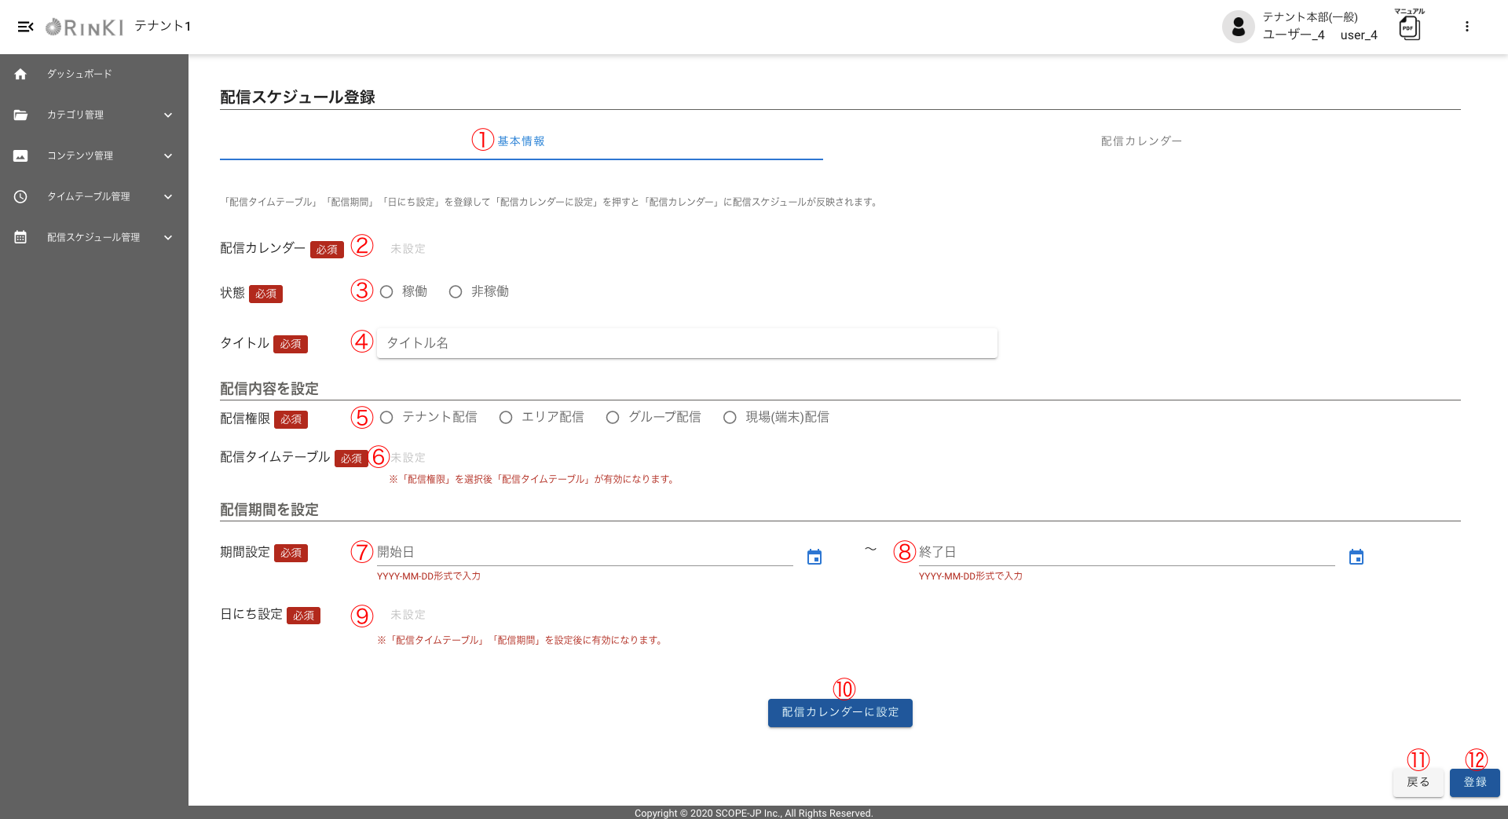Open the PDF manual icon

[x=1410, y=28]
